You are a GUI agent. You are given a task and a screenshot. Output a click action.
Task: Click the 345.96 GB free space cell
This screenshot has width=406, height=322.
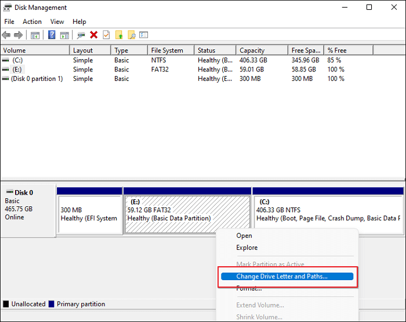[x=306, y=60]
